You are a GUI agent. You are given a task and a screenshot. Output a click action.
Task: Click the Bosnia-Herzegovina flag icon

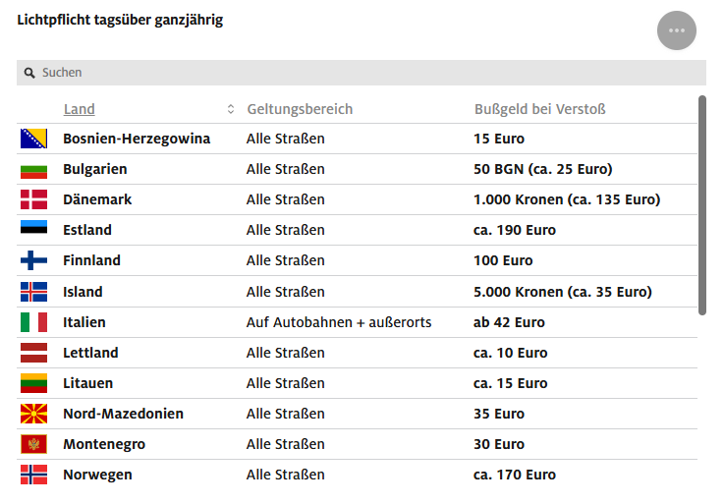click(x=33, y=139)
